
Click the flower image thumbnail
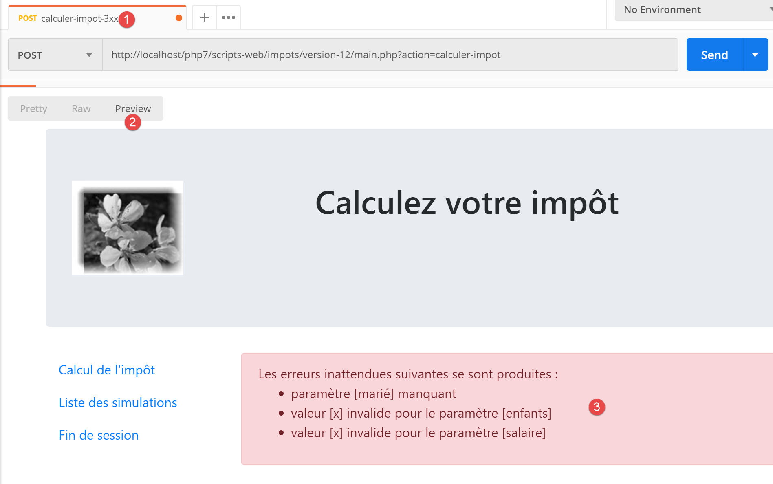click(x=128, y=228)
